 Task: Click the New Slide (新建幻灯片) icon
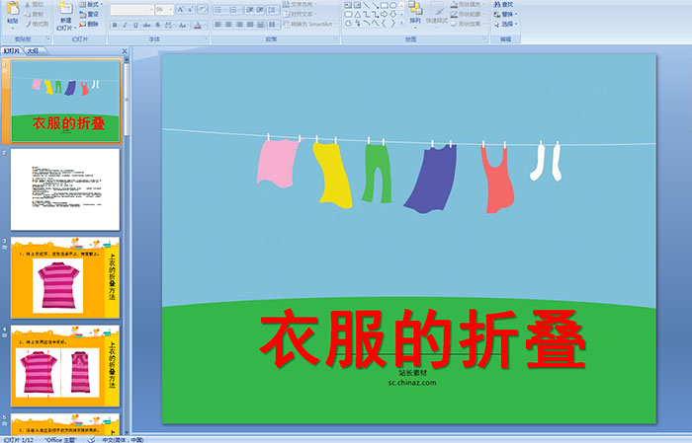click(x=65, y=9)
